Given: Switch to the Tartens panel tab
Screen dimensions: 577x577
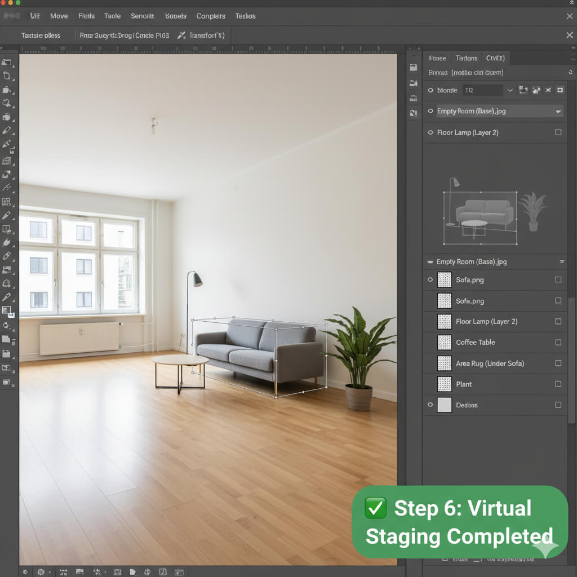Looking at the screenshot, I should click(466, 58).
